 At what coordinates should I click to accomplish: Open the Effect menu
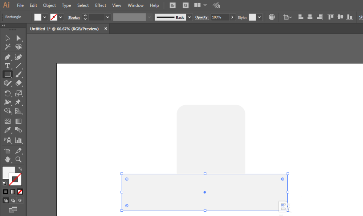[x=101, y=5]
